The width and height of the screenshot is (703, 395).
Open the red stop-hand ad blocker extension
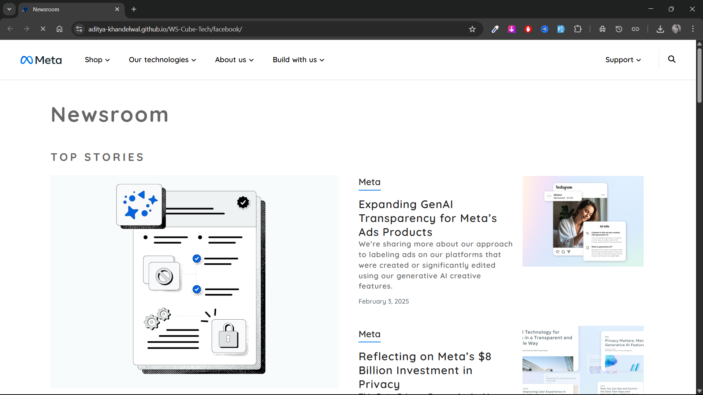[528, 29]
